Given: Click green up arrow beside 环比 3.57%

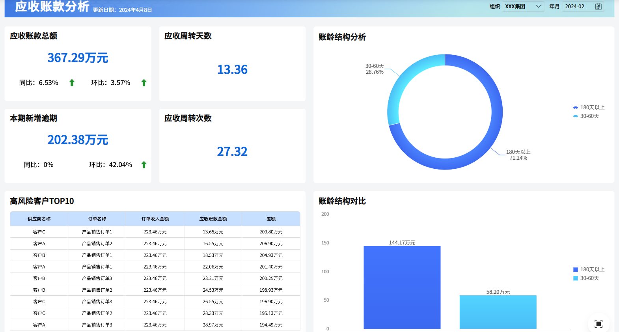Looking at the screenshot, I should pyautogui.click(x=144, y=82).
